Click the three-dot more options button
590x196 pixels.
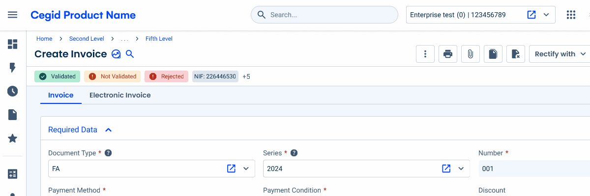425,54
